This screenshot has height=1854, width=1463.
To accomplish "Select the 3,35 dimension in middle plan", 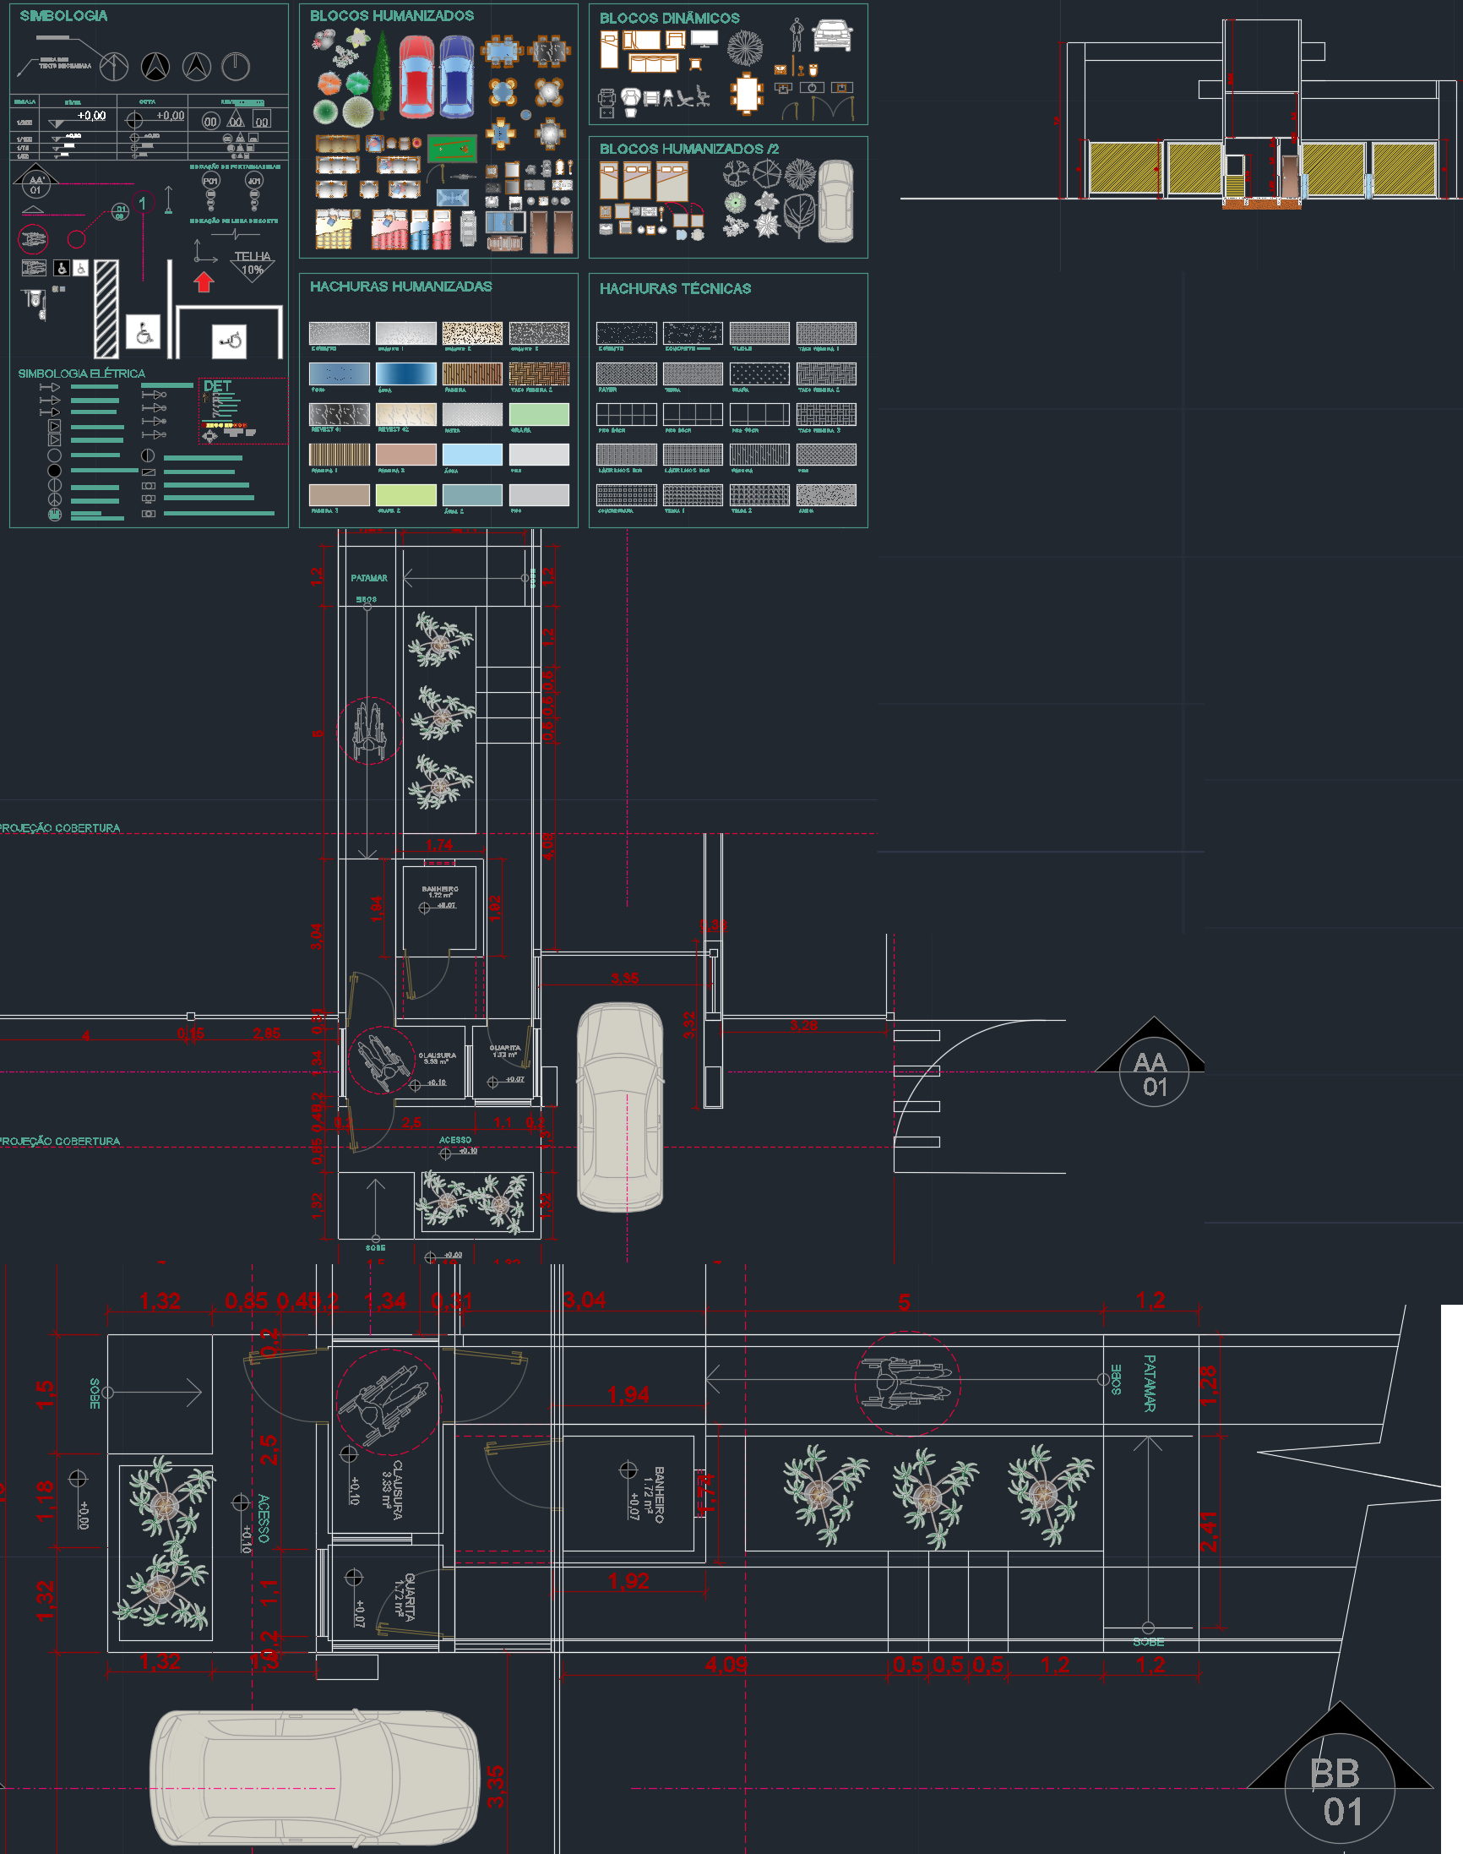I will 624,979.
